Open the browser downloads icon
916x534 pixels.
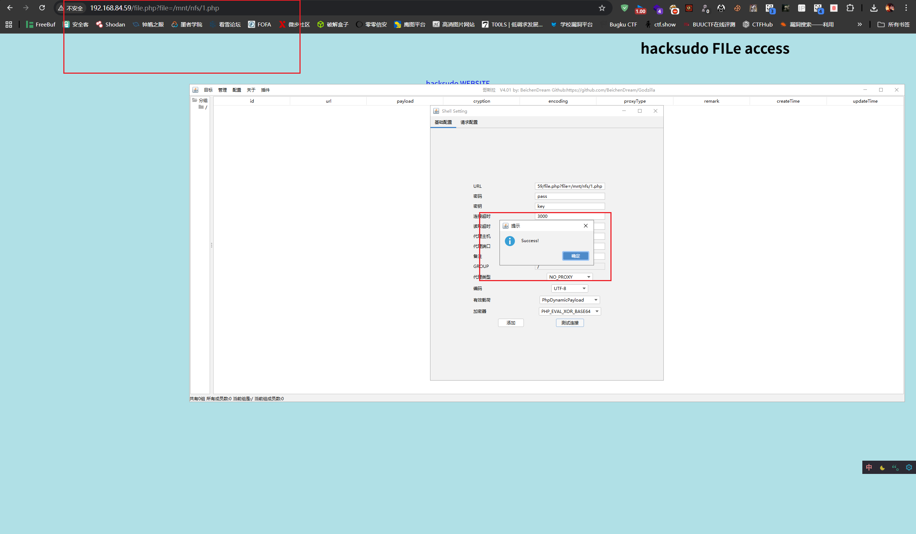[874, 8]
